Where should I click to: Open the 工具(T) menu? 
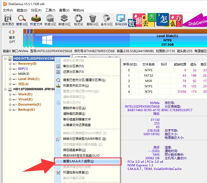50,10
